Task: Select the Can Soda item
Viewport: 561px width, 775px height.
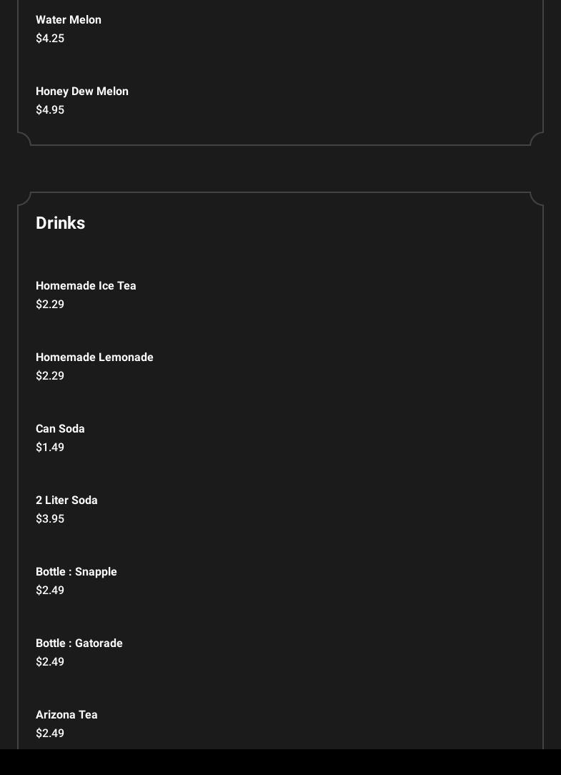Action: (60, 429)
